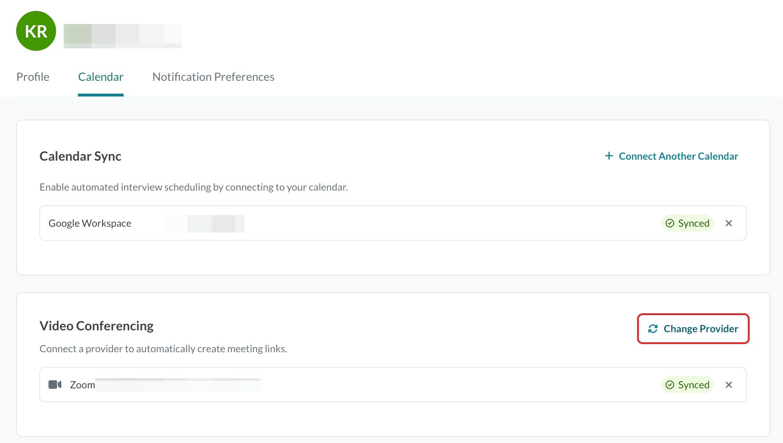Click the Zoom video camera icon
The image size is (783, 443).
pos(55,385)
